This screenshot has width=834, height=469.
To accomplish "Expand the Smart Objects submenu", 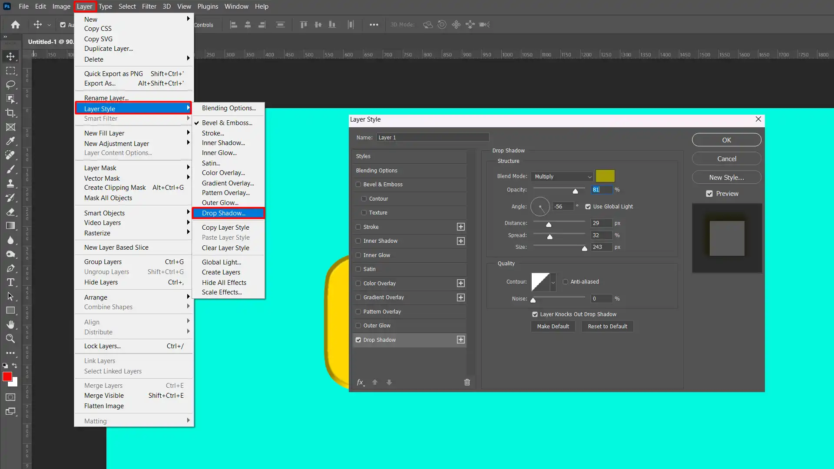I will (134, 213).
